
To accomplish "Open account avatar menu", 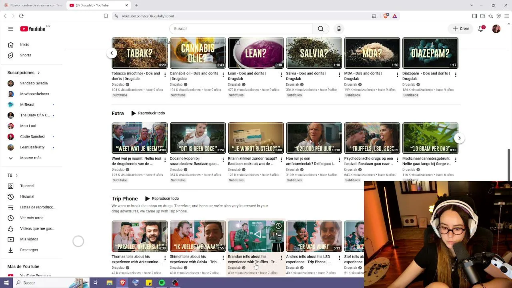I will click(x=496, y=29).
